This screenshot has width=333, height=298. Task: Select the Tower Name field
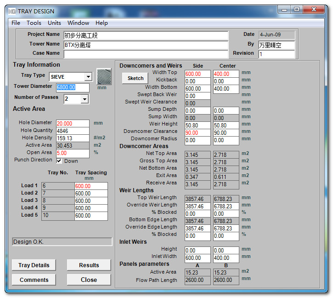(146, 45)
